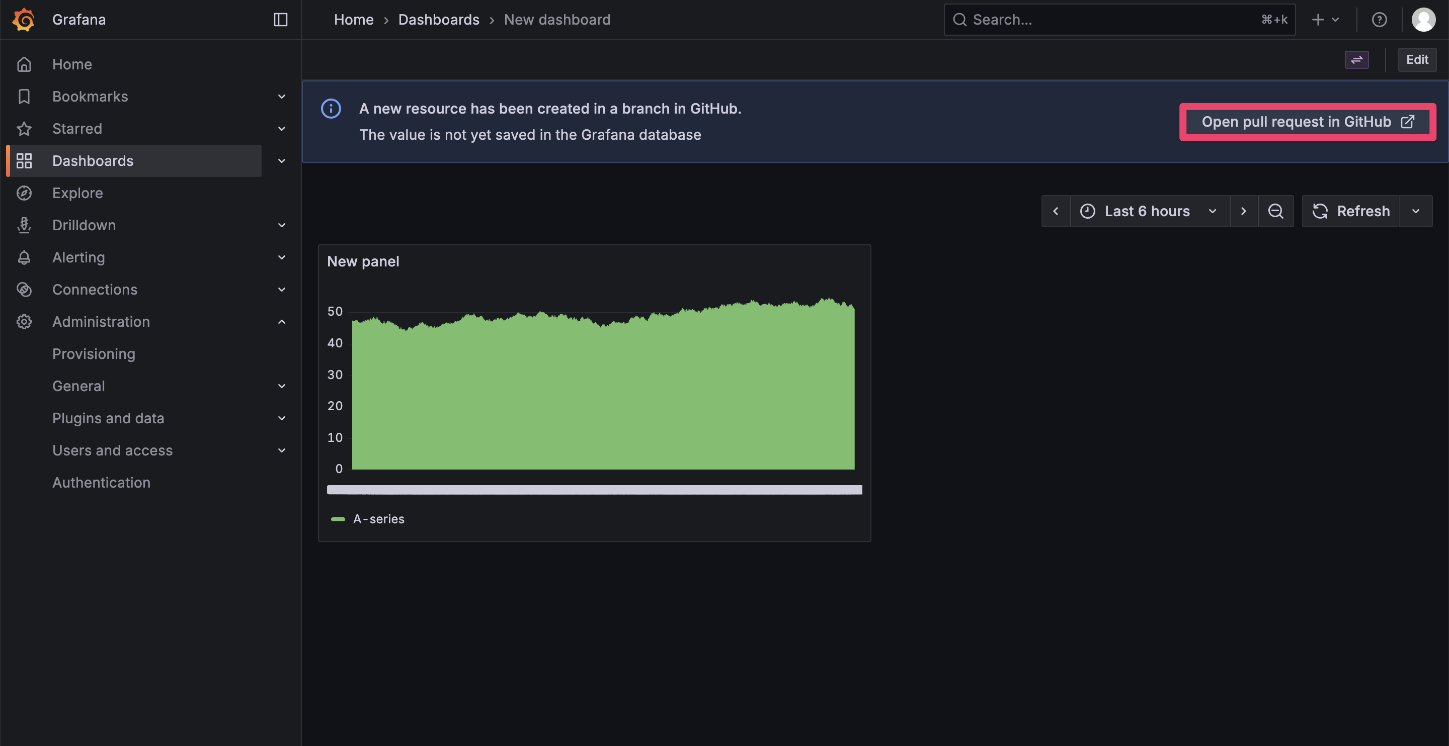The height and width of the screenshot is (746, 1449).
Task: Expand the Users and access chevron
Action: [x=282, y=450]
